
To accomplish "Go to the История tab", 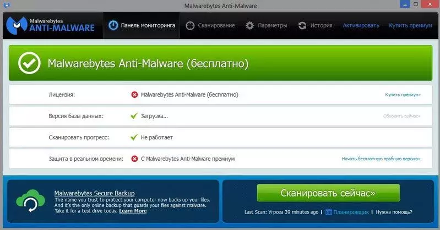I will pos(315,25).
